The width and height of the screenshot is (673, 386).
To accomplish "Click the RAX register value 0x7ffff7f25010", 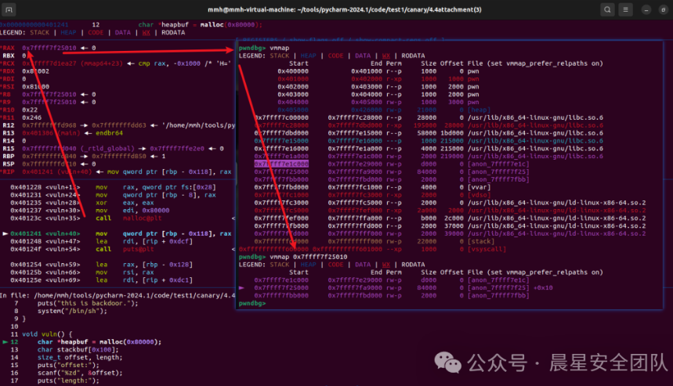I will click(x=50, y=49).
